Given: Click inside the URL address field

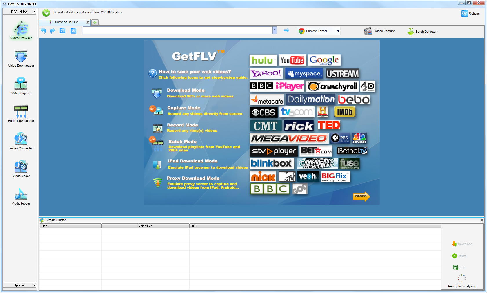Looking at the screenshot, I should pos(178,30).
